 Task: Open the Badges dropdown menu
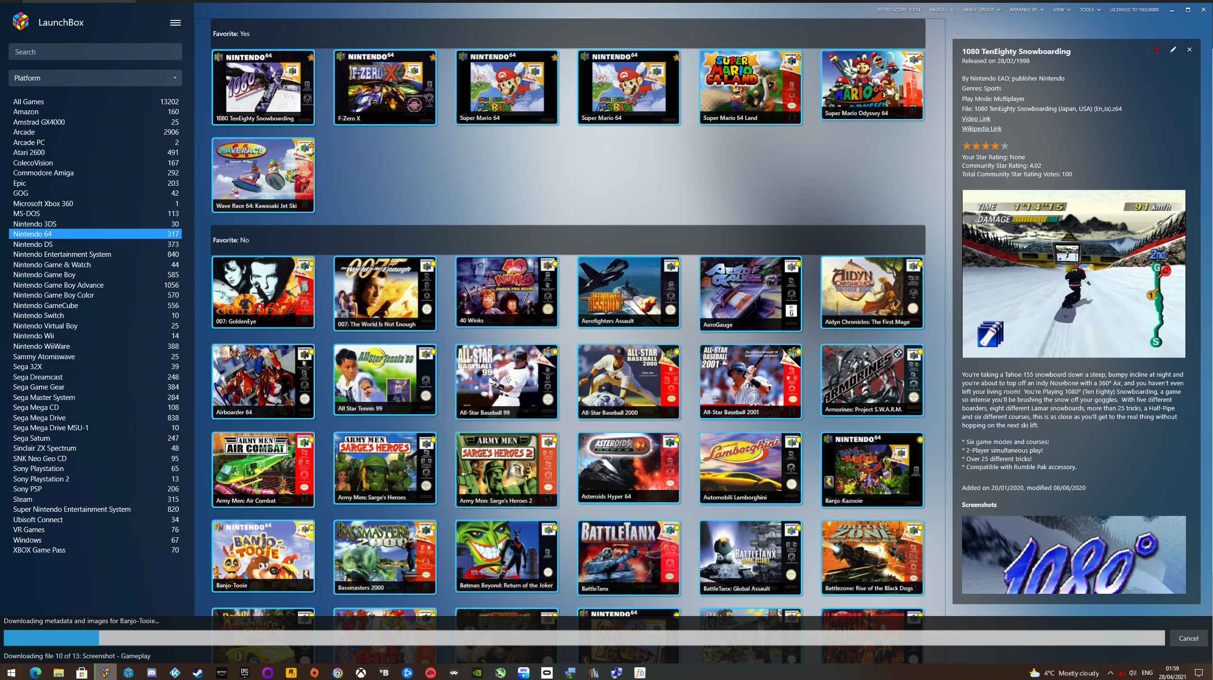pos(942,9)
